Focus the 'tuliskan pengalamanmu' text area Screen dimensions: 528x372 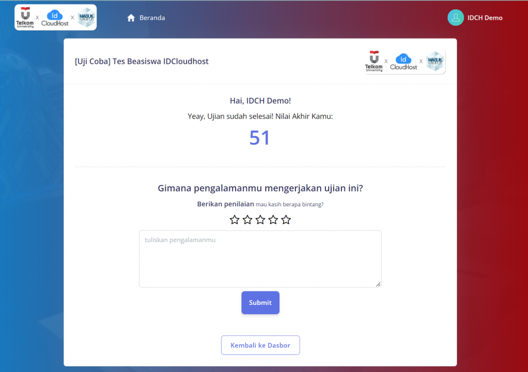(260, 258)
